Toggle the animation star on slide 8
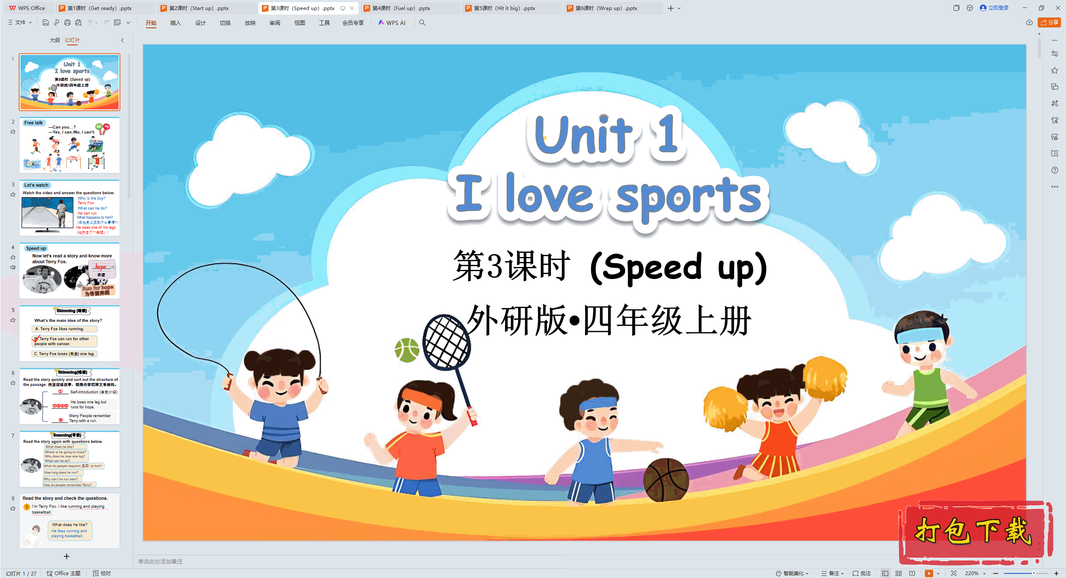 point(13,509)
